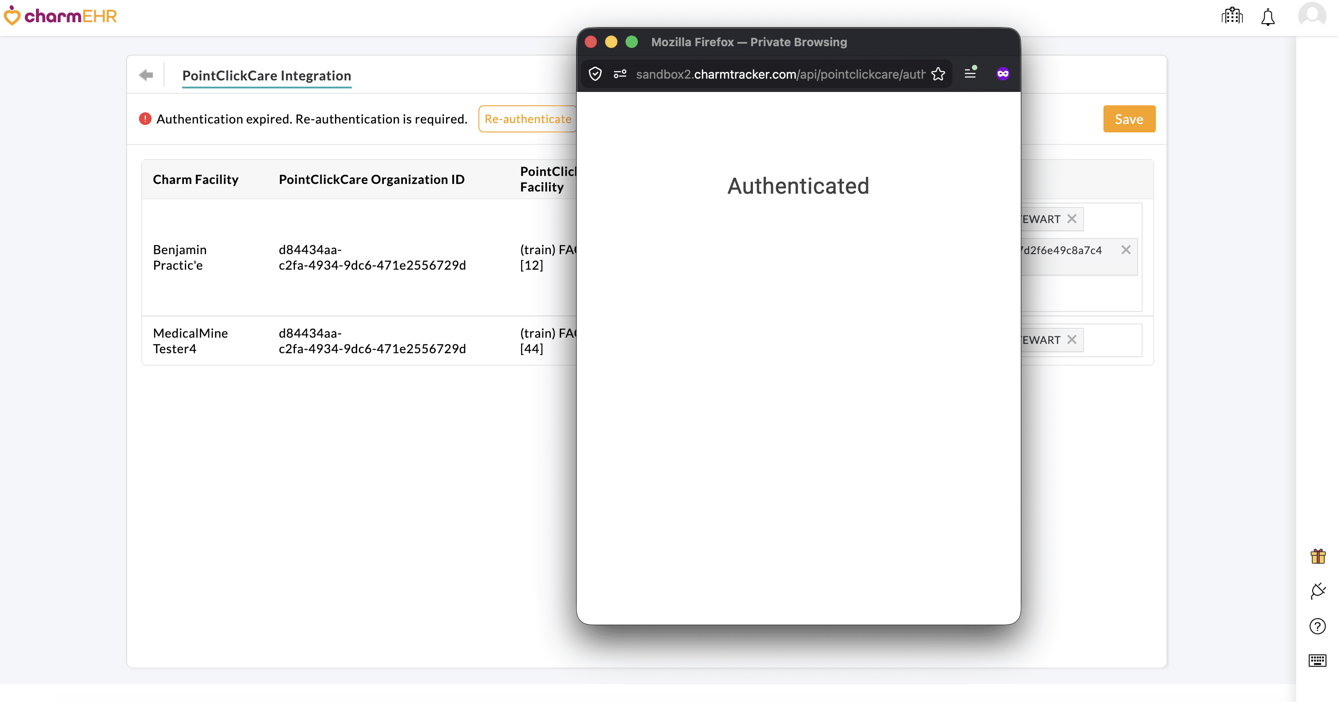Image resolution: width=1338 pixels, height=702 pixels.
Task: Click the (train) facility [12] cell
Action: (548, 257)
